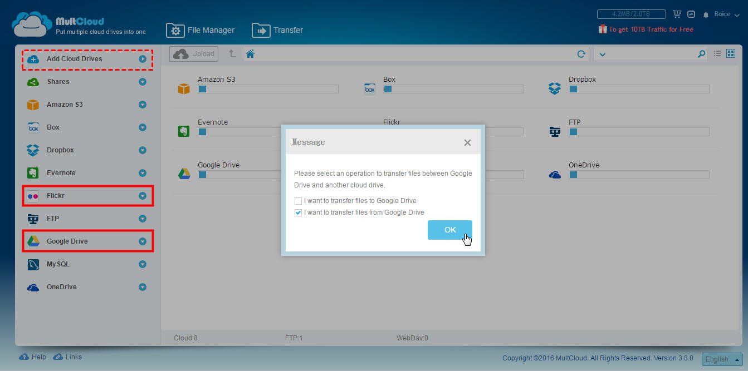Refresh the file list
The image size is (748, 371).
(x=581, y=54)
